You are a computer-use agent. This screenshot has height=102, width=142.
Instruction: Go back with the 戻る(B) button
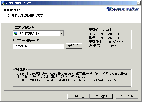pyautogui.click(x=78, y=96)
